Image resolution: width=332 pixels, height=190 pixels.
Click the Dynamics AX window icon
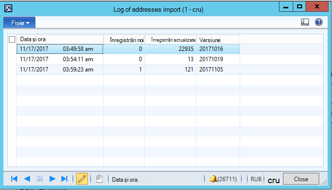[x=8, y=9]
